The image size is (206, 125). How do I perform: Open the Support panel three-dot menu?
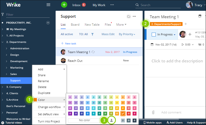[x=134, y=16]
